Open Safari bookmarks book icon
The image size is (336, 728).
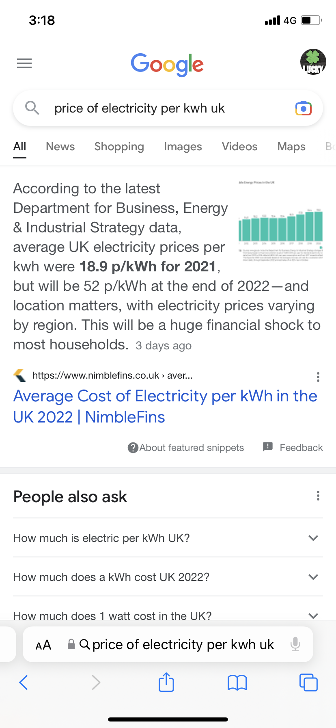[237, 682]
